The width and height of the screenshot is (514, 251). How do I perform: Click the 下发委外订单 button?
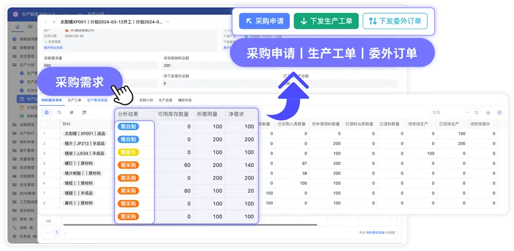click(395, 21)
